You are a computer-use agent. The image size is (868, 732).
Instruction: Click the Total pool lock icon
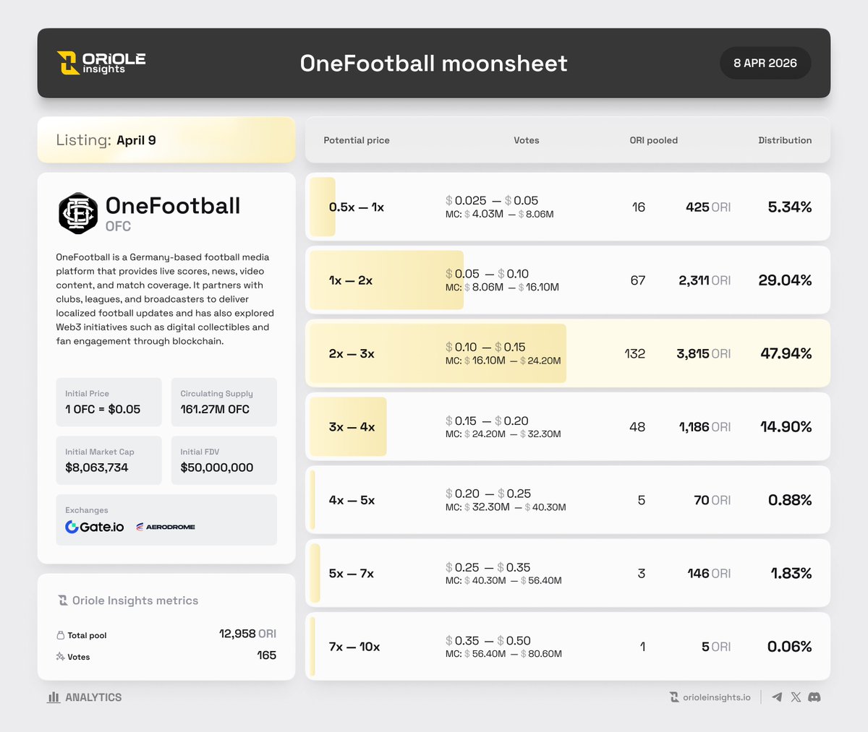tap(60, 635)
